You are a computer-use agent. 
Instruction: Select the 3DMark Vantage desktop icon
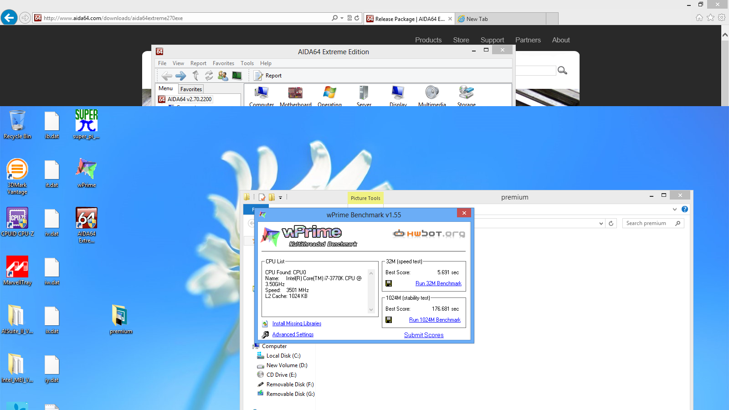[x=17, y=176]
